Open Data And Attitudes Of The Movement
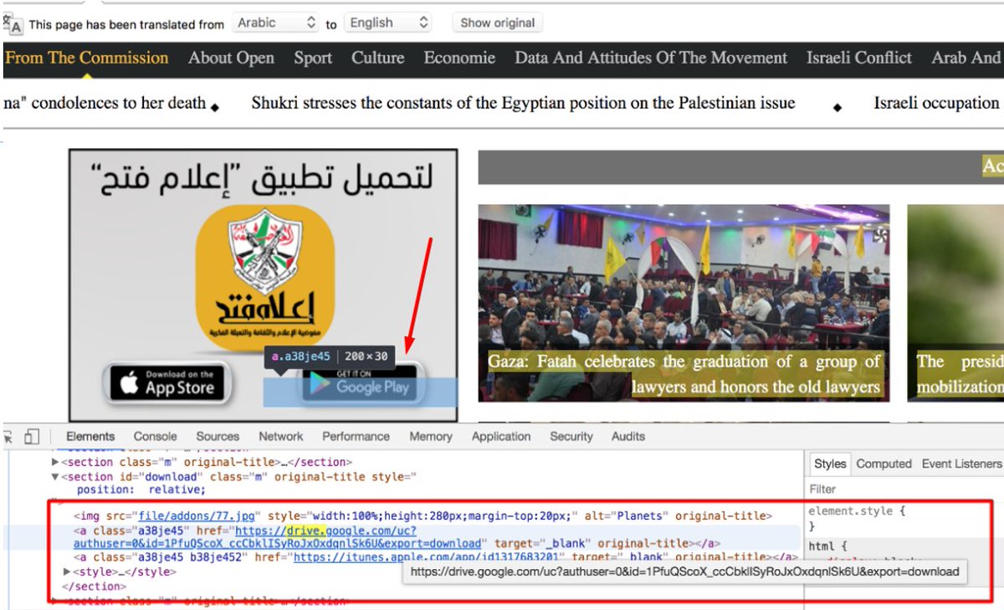This screenshot has width=1004, height=610. tap(651, 58)
